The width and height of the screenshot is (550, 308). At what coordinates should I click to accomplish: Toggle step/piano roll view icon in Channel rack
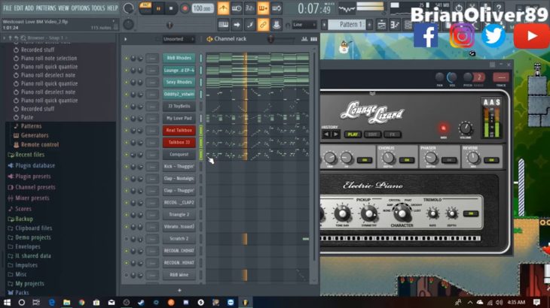tap(314, 39)
